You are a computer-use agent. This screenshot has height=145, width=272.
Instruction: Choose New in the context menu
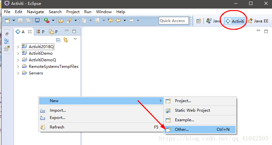coord(101,101)
